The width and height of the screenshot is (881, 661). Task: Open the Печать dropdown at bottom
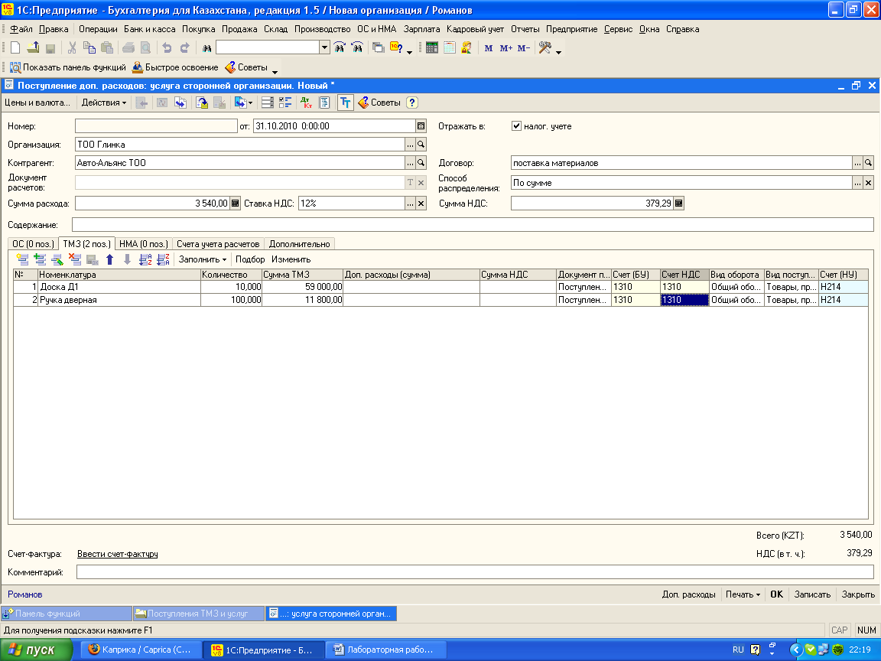pyautogui.click(x=743, y=594)
